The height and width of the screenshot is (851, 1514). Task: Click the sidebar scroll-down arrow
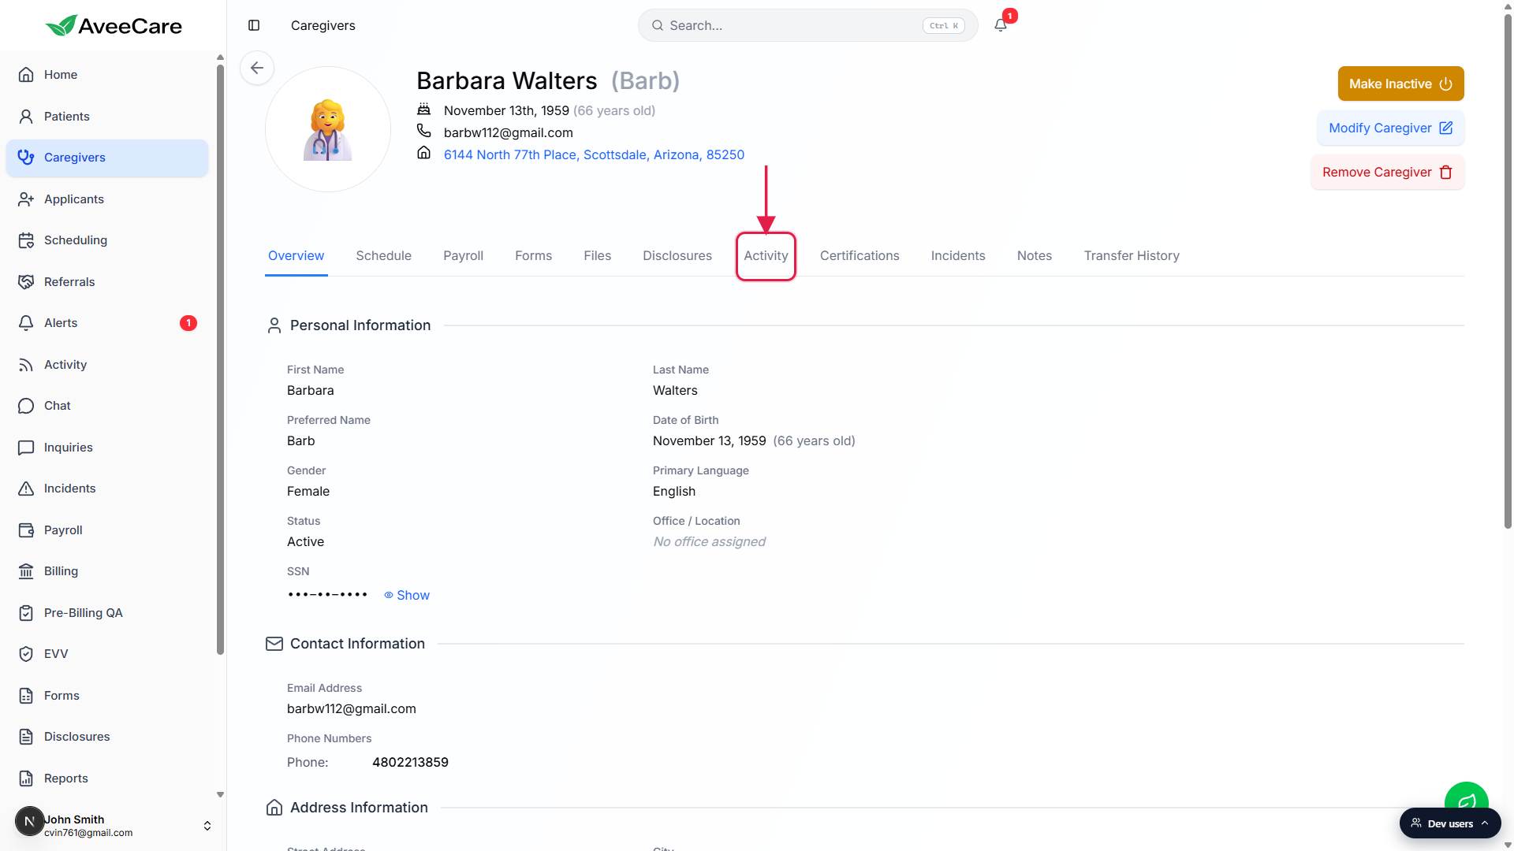click(220, 795)
